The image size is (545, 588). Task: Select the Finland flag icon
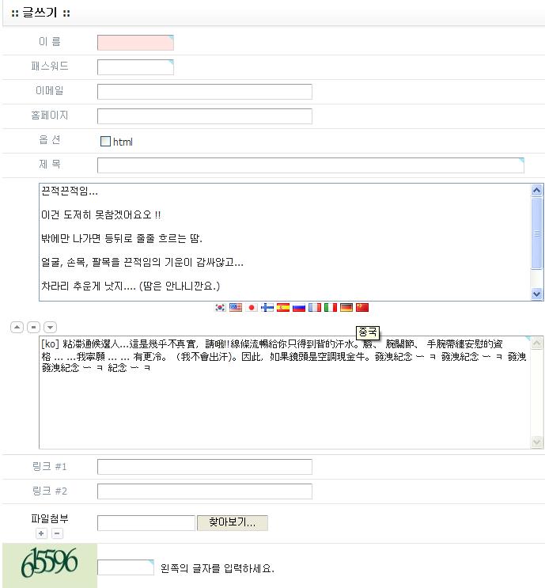(267, 308)
